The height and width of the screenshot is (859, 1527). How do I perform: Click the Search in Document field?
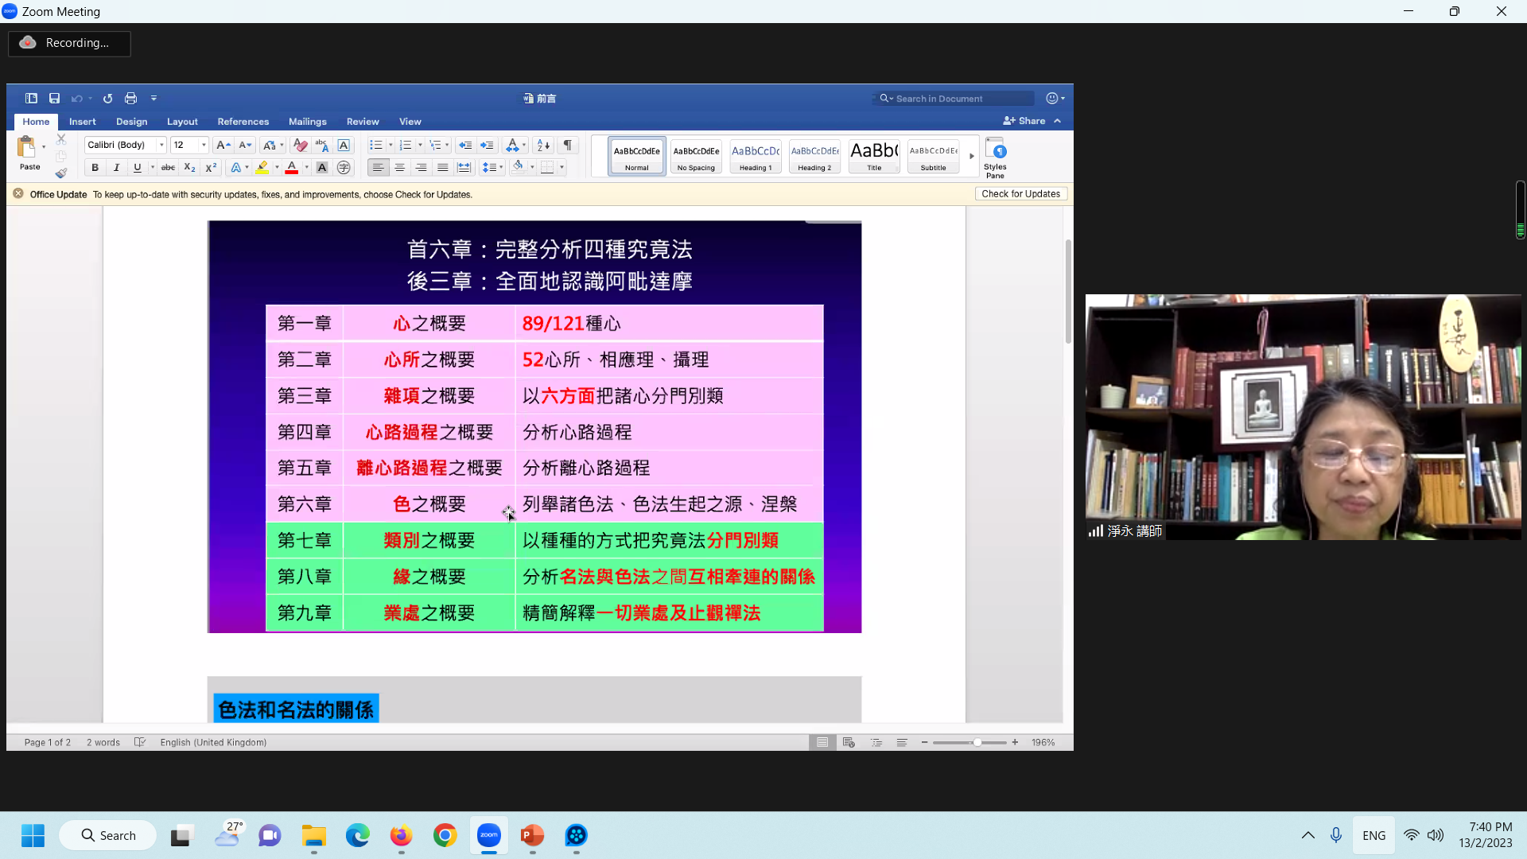pos(954,99)
